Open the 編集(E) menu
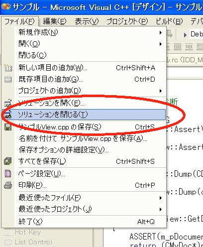This screenshot has width=203, height=247. point(55,21)
